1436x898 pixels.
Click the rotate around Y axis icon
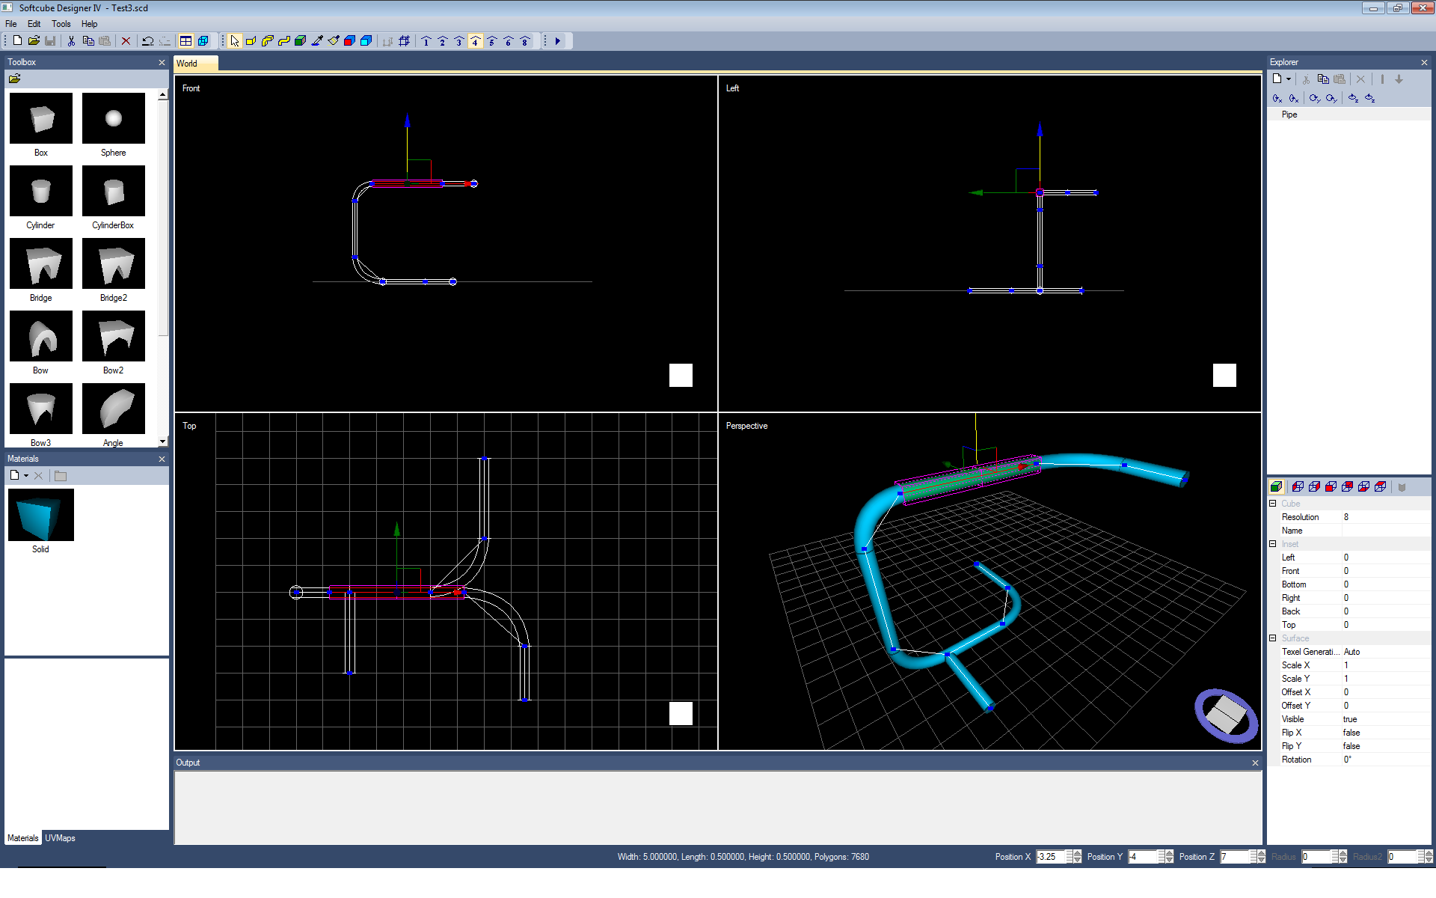click(1314, 98)
